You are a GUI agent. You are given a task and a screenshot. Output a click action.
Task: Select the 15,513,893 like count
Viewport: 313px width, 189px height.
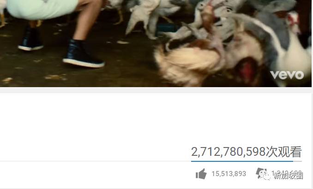[x=229, y=174]
